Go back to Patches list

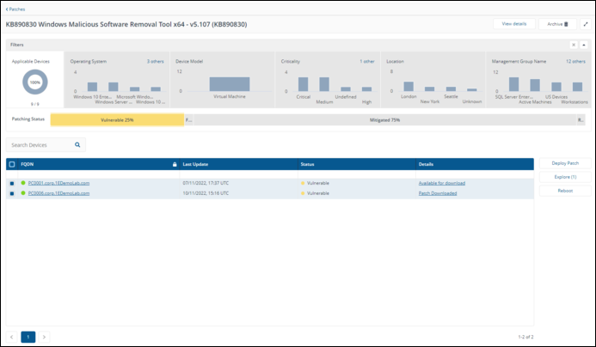coord(15,9)
